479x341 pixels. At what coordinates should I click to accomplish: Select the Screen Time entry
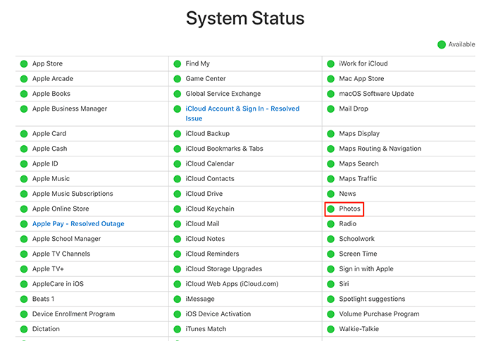pos(358,254)
